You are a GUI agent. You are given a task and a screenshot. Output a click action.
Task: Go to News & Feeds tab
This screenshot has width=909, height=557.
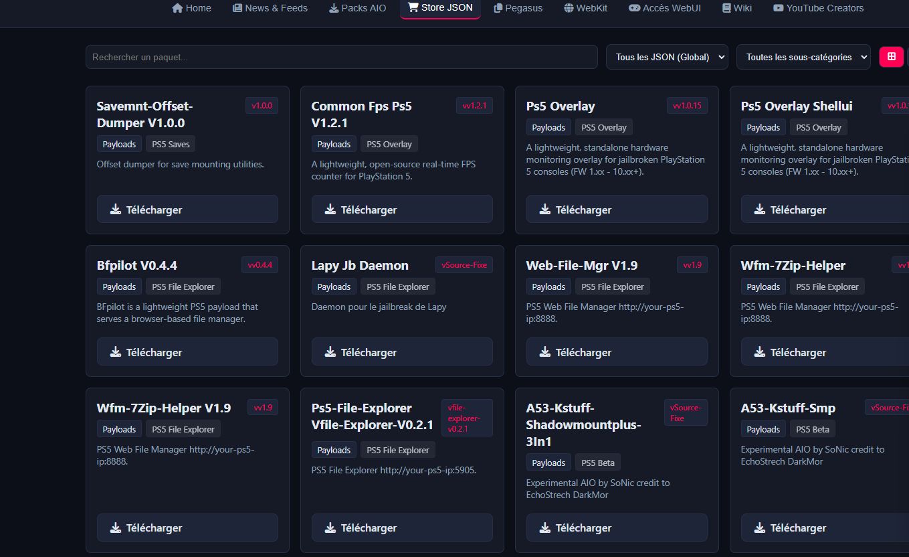coord(270,8)
